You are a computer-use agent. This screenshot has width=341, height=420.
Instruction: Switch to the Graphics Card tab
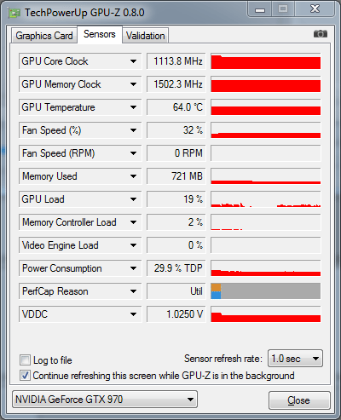(x=44, y=36)
